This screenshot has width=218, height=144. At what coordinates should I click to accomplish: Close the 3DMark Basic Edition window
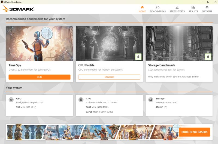(x=215, y=2)
